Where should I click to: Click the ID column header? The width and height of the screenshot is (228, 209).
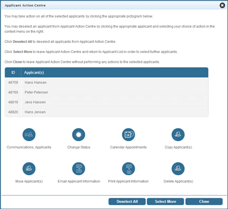[x=13, y=73]
